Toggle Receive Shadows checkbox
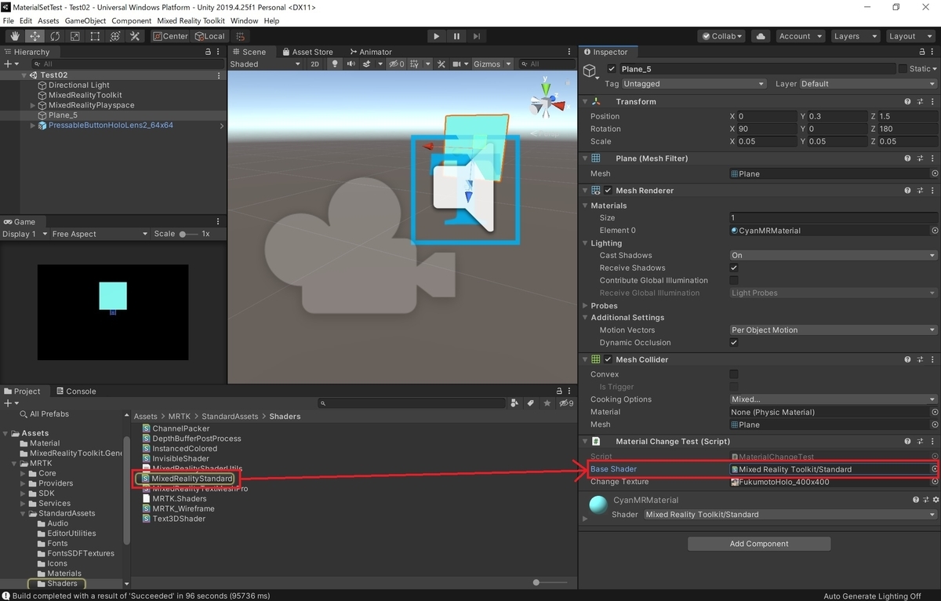 (x=734, y=268)
